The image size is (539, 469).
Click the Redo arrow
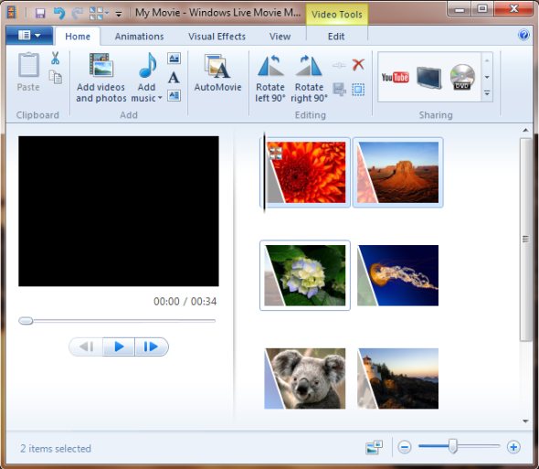pos(78,14)
